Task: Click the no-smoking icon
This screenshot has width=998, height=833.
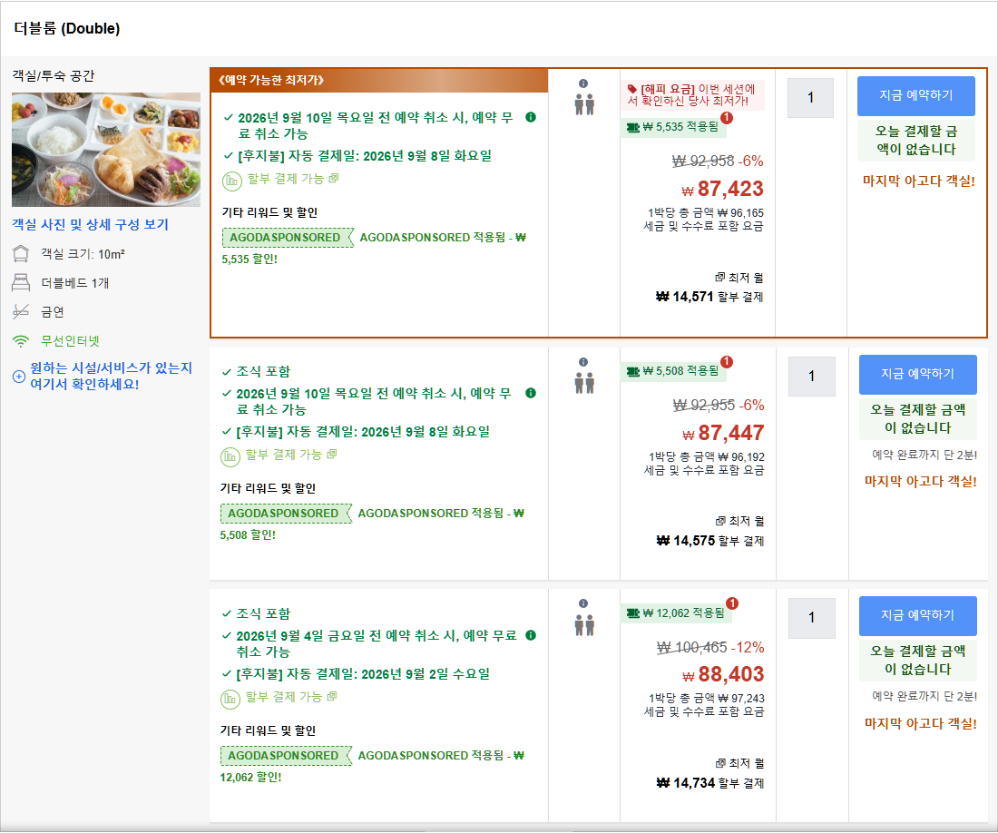Action: pyautogui.click(x=21, y=312)
